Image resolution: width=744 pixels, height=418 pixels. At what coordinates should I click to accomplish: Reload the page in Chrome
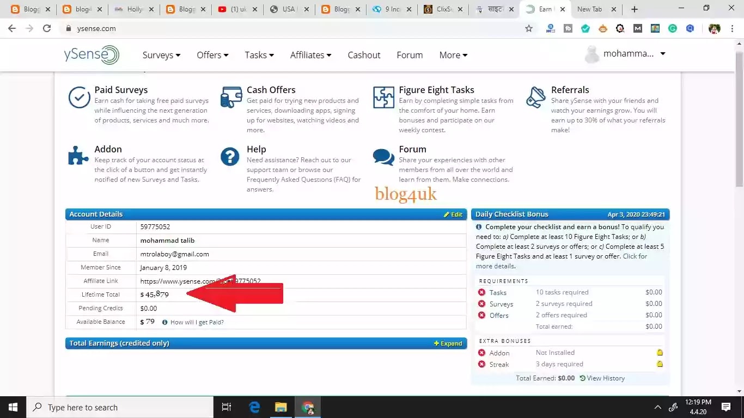coord(47,28)
